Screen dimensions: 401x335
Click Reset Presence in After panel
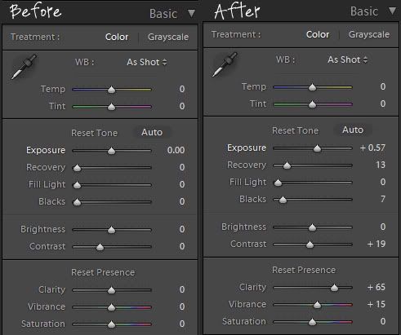click(304, 270)
